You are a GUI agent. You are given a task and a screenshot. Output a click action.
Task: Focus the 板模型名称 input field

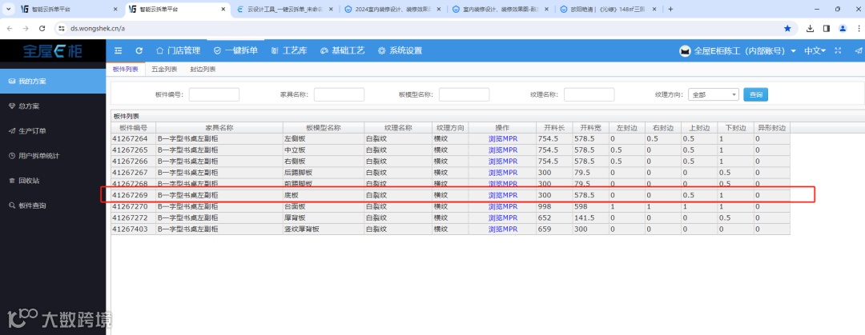[465, 95]
